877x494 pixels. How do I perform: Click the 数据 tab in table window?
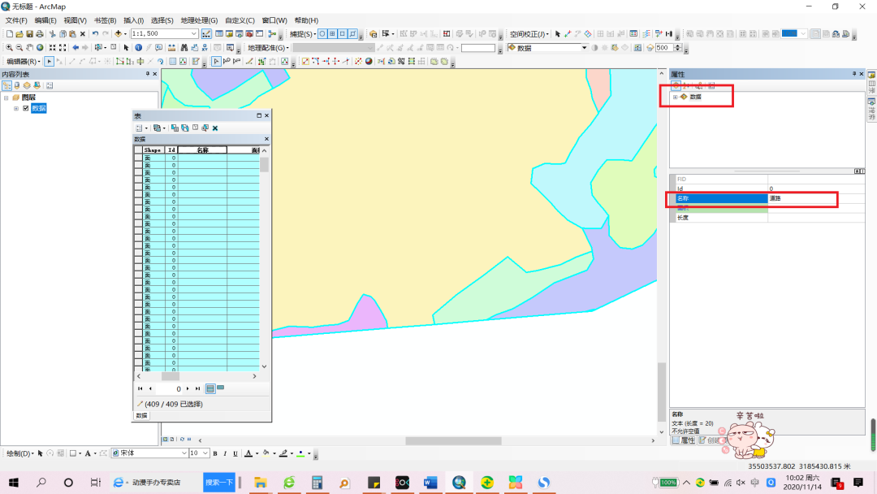point(141,416)
